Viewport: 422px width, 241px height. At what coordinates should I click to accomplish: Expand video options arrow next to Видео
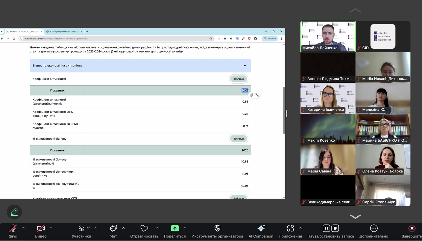pos(51,228)
